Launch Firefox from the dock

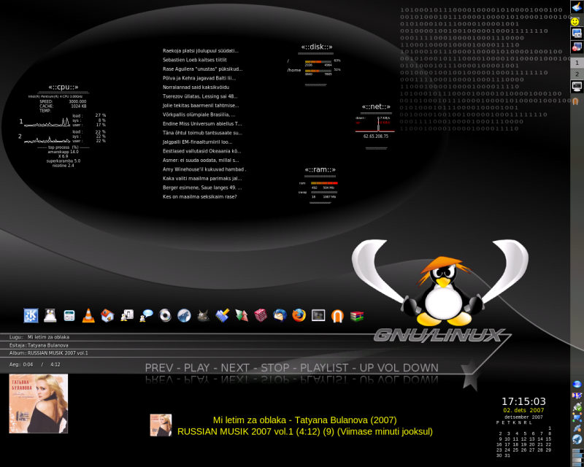pyautogui.click(x=299, y=316)
